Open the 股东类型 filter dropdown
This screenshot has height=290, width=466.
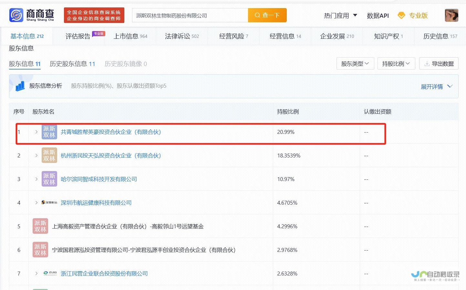pyautogui.click(x=355, y=63)
